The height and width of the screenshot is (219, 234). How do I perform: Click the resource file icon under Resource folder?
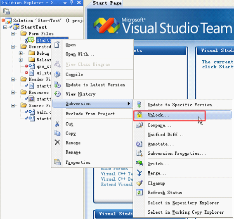coord(31,99)
